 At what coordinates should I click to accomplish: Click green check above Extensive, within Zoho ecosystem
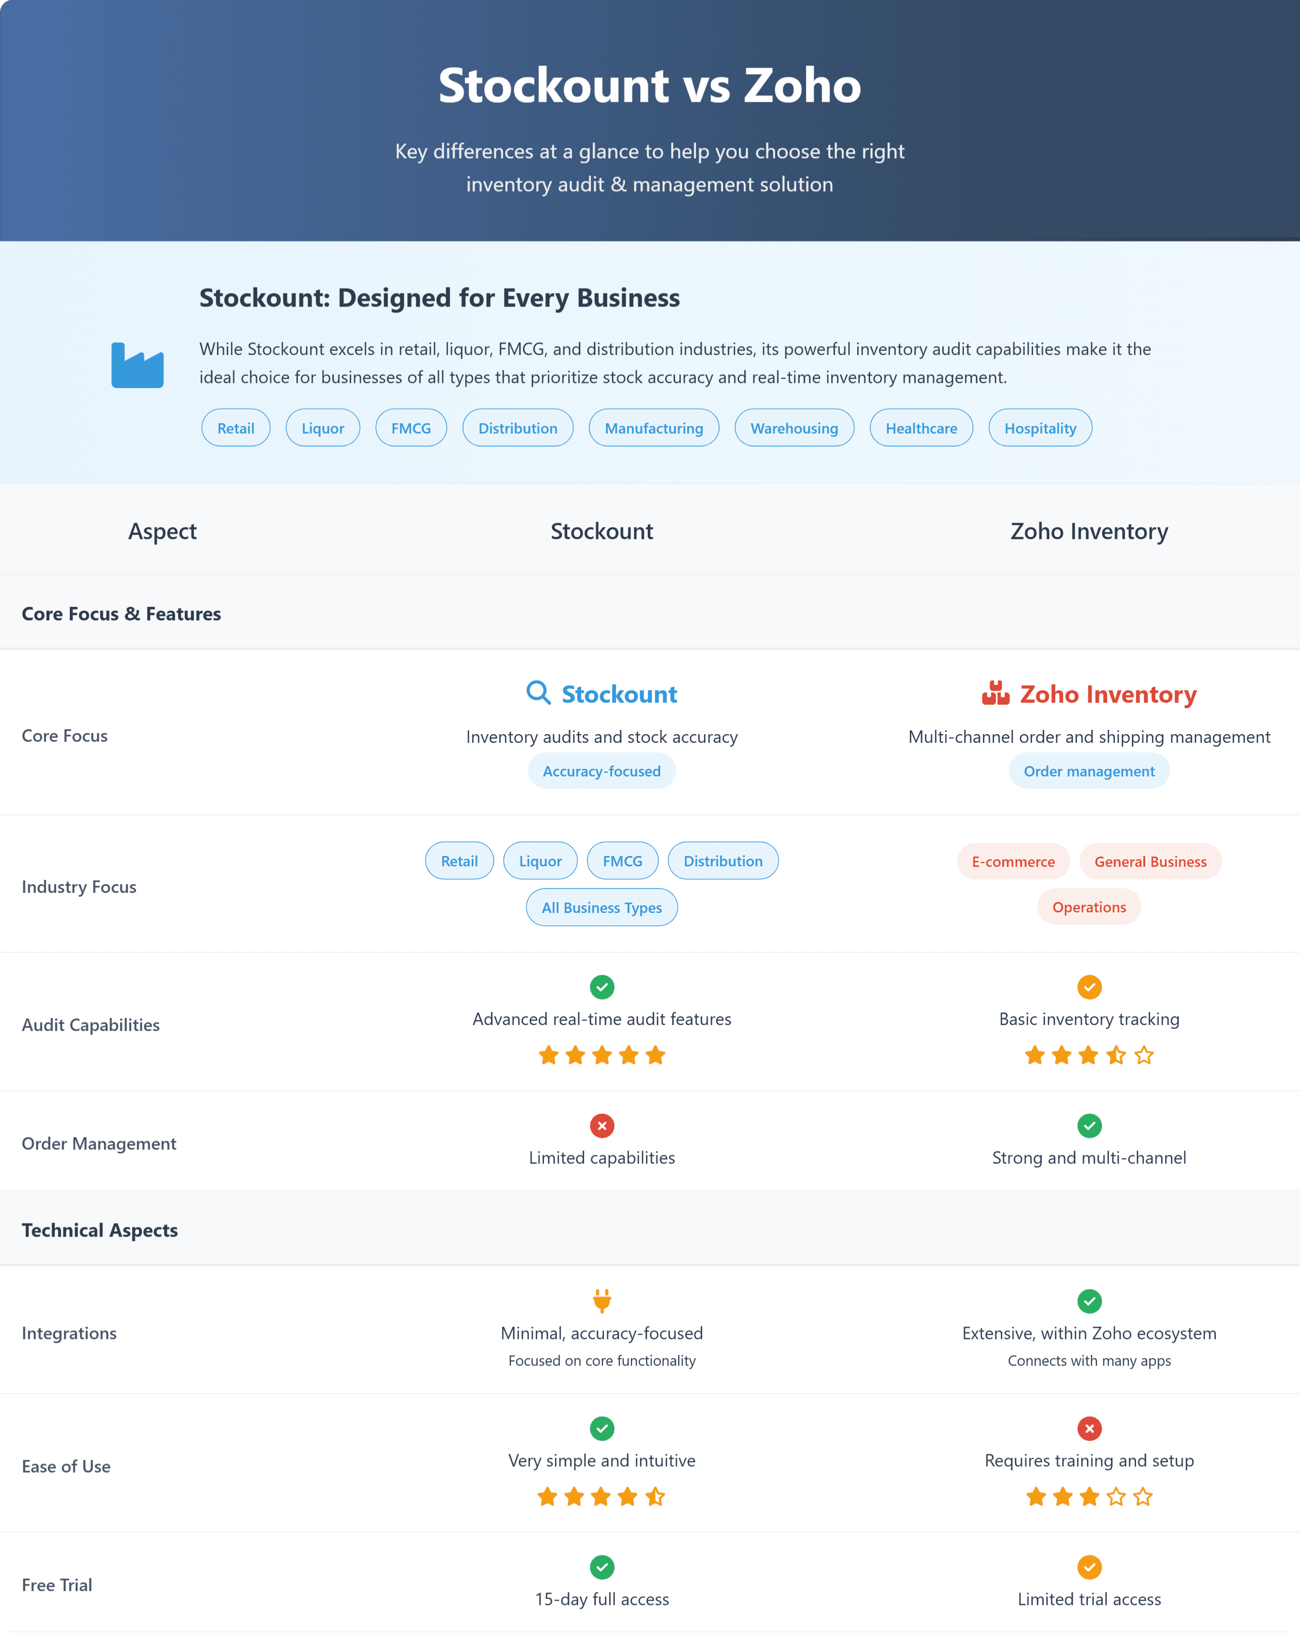pos(1089,1301)
